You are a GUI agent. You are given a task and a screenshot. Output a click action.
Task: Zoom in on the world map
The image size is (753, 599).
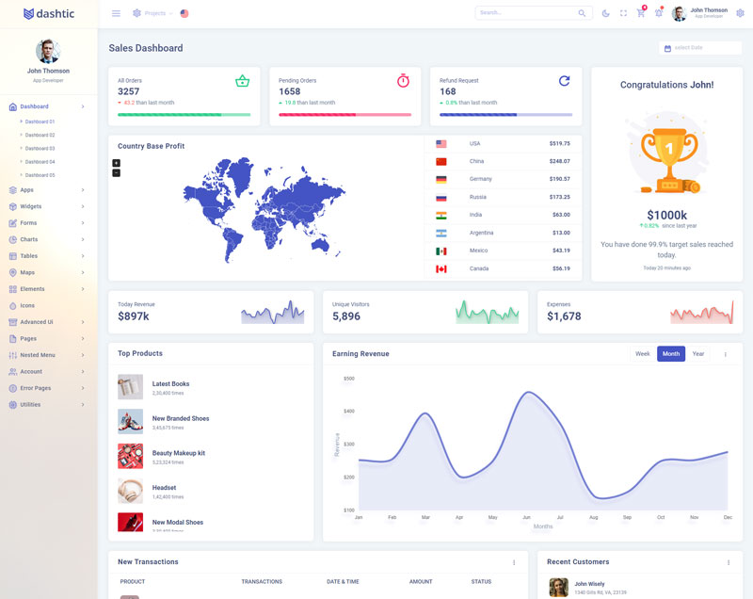[116, 163]
